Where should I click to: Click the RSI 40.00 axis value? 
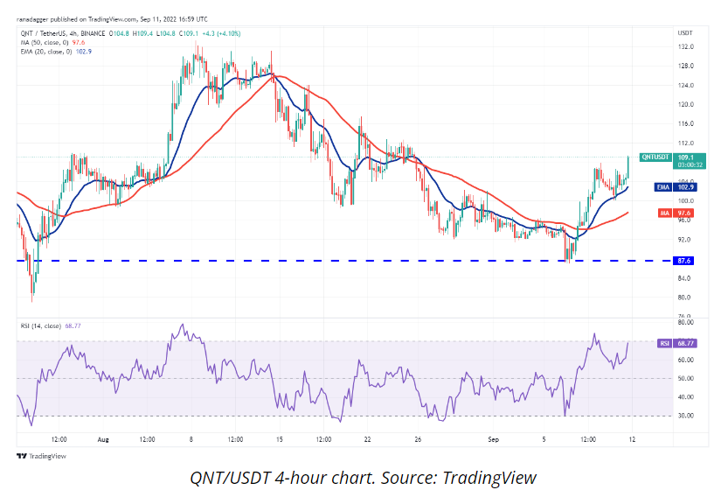pyautogui.click(x=686, y=396)
